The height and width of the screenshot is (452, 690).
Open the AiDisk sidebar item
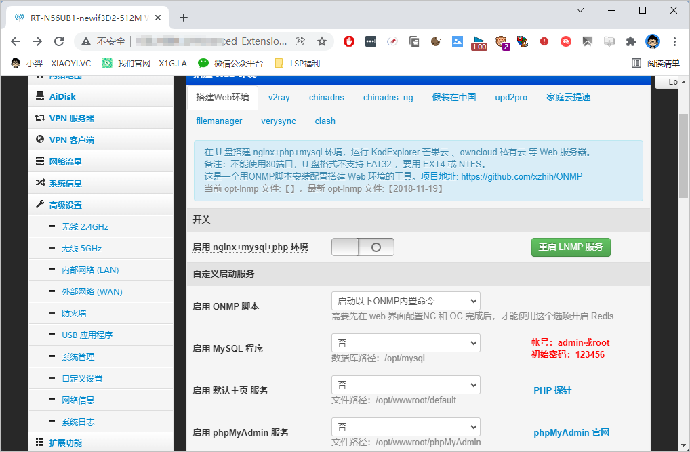point(62,96)
